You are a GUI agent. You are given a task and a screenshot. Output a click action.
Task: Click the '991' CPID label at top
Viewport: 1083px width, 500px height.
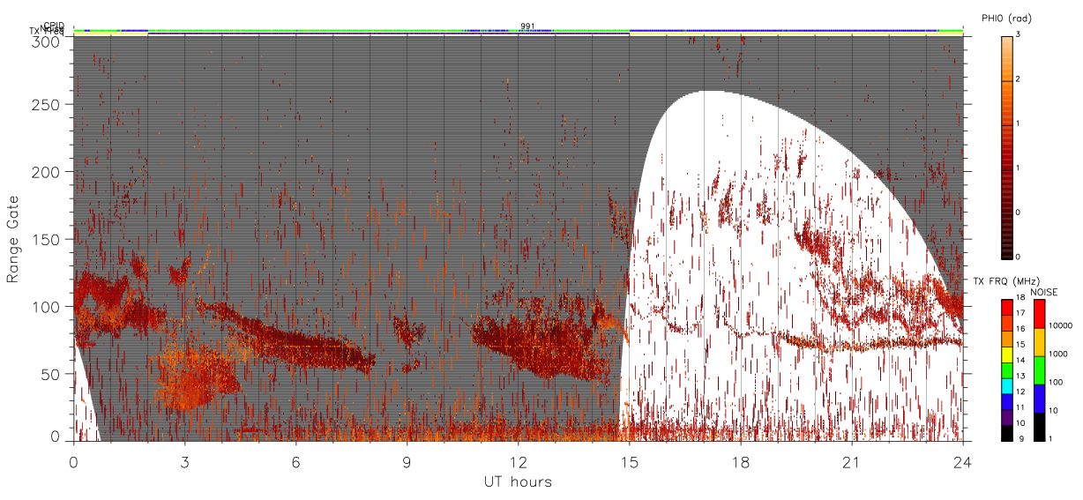pyautogui.click(x=527, y=26)
